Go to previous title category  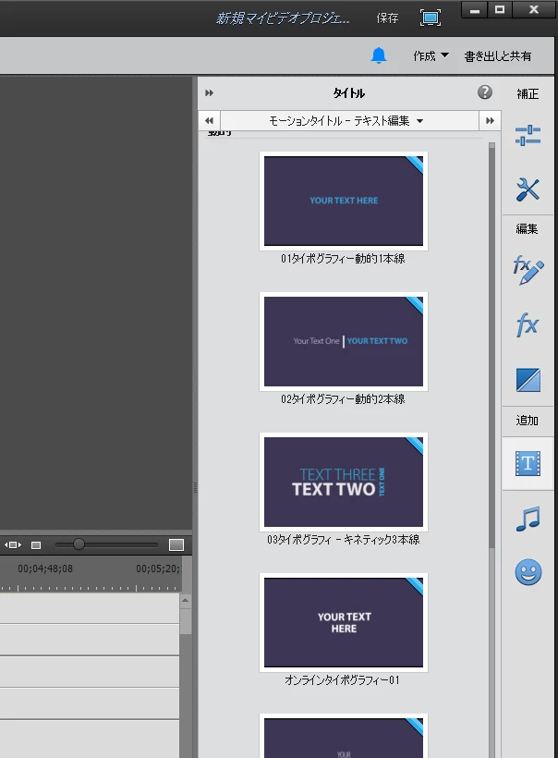tap(209, 120)
